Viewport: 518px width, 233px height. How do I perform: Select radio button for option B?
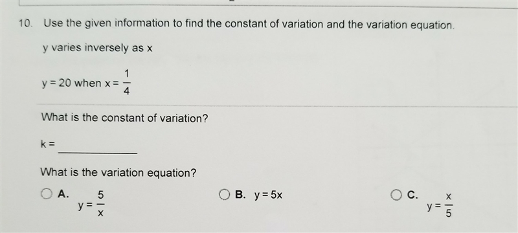(x=224, y=194)
